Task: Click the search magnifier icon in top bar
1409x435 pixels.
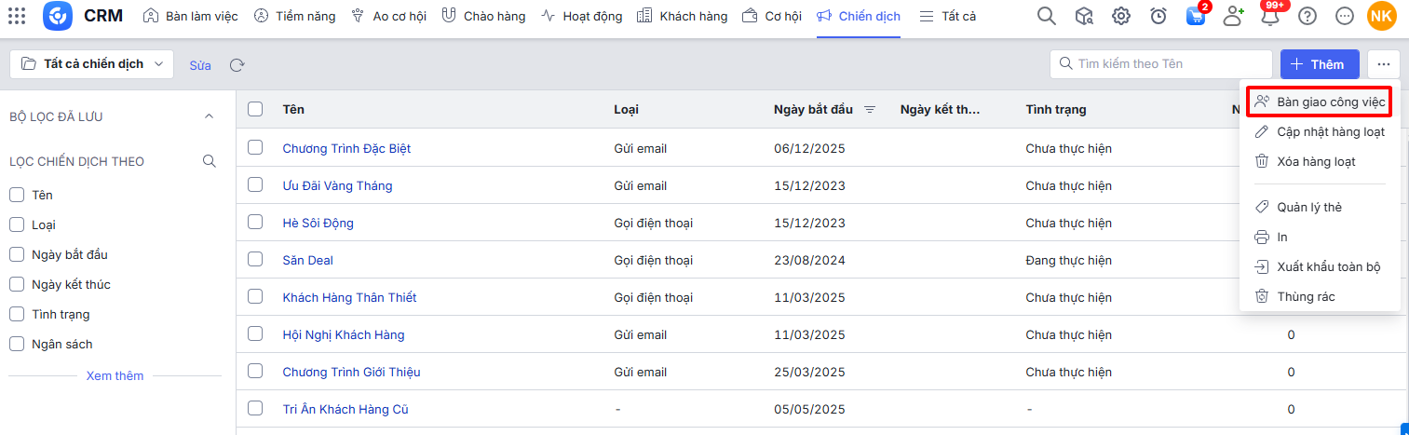Action: (x=1047, y=16)
